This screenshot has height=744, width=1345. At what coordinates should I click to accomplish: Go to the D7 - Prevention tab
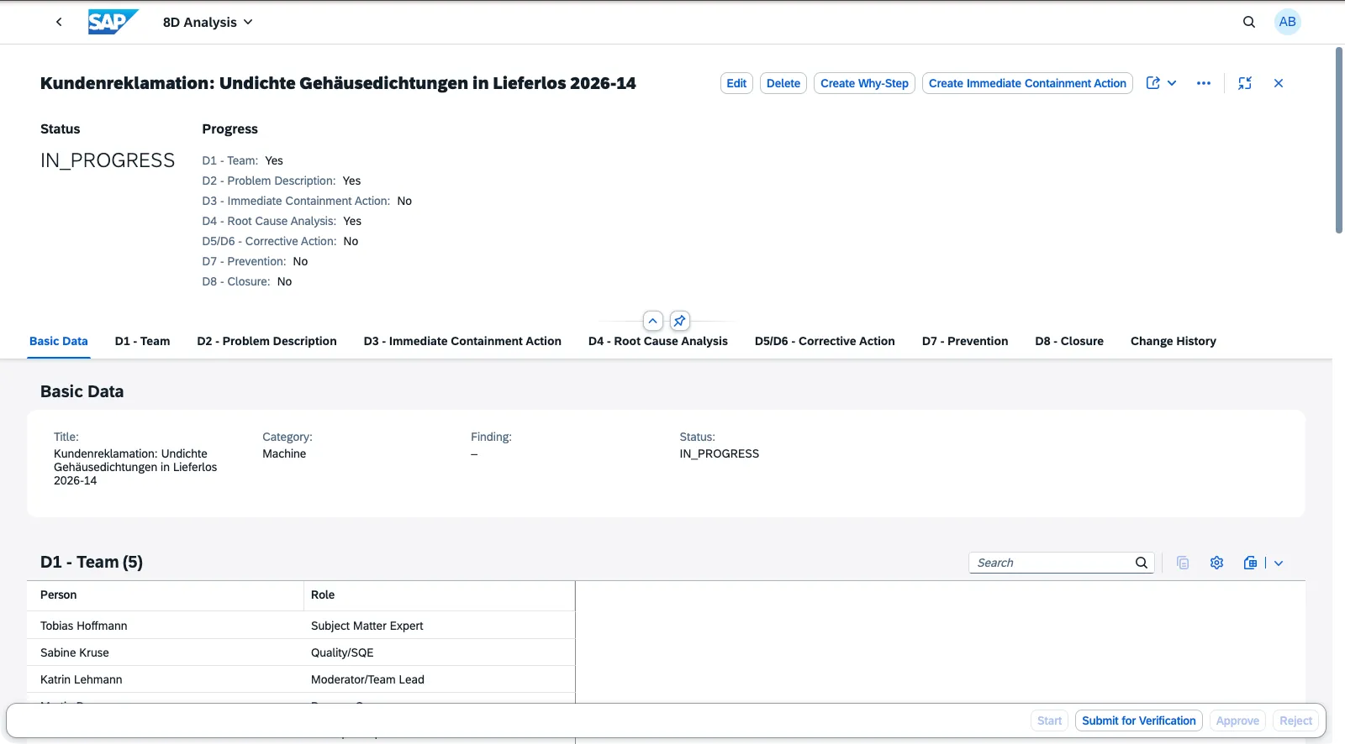[x=965, y=341]
